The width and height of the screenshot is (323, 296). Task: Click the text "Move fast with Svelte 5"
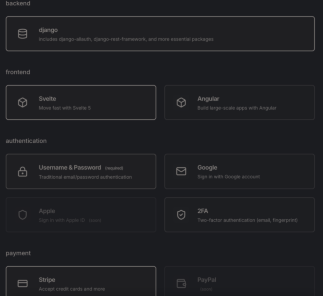point(65,108)
